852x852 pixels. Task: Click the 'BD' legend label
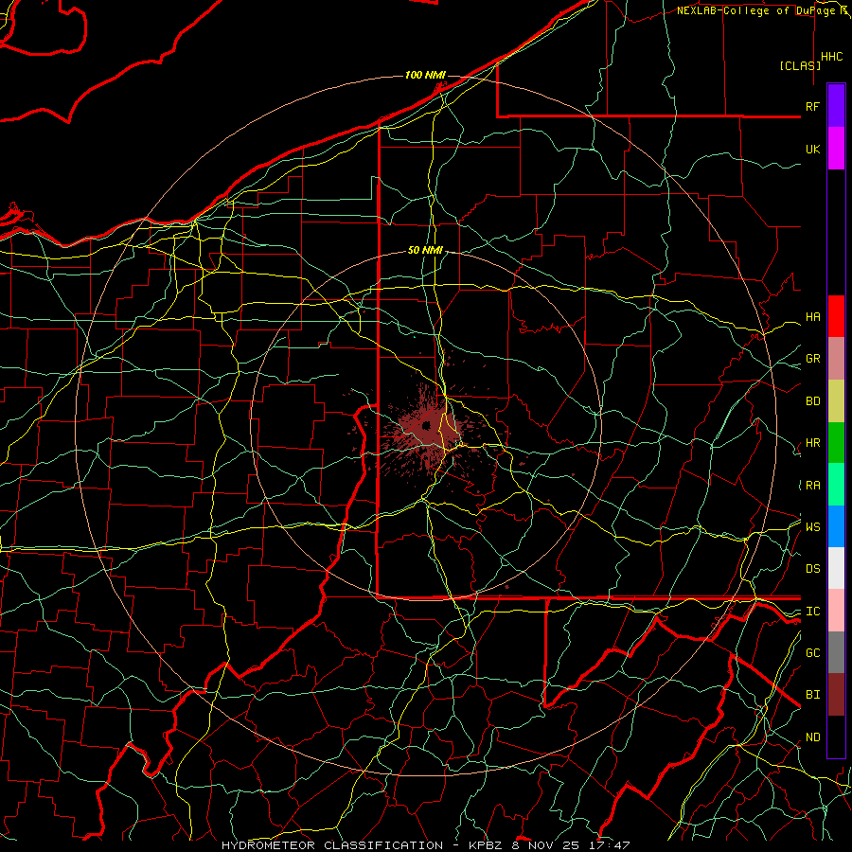[812, 401]
